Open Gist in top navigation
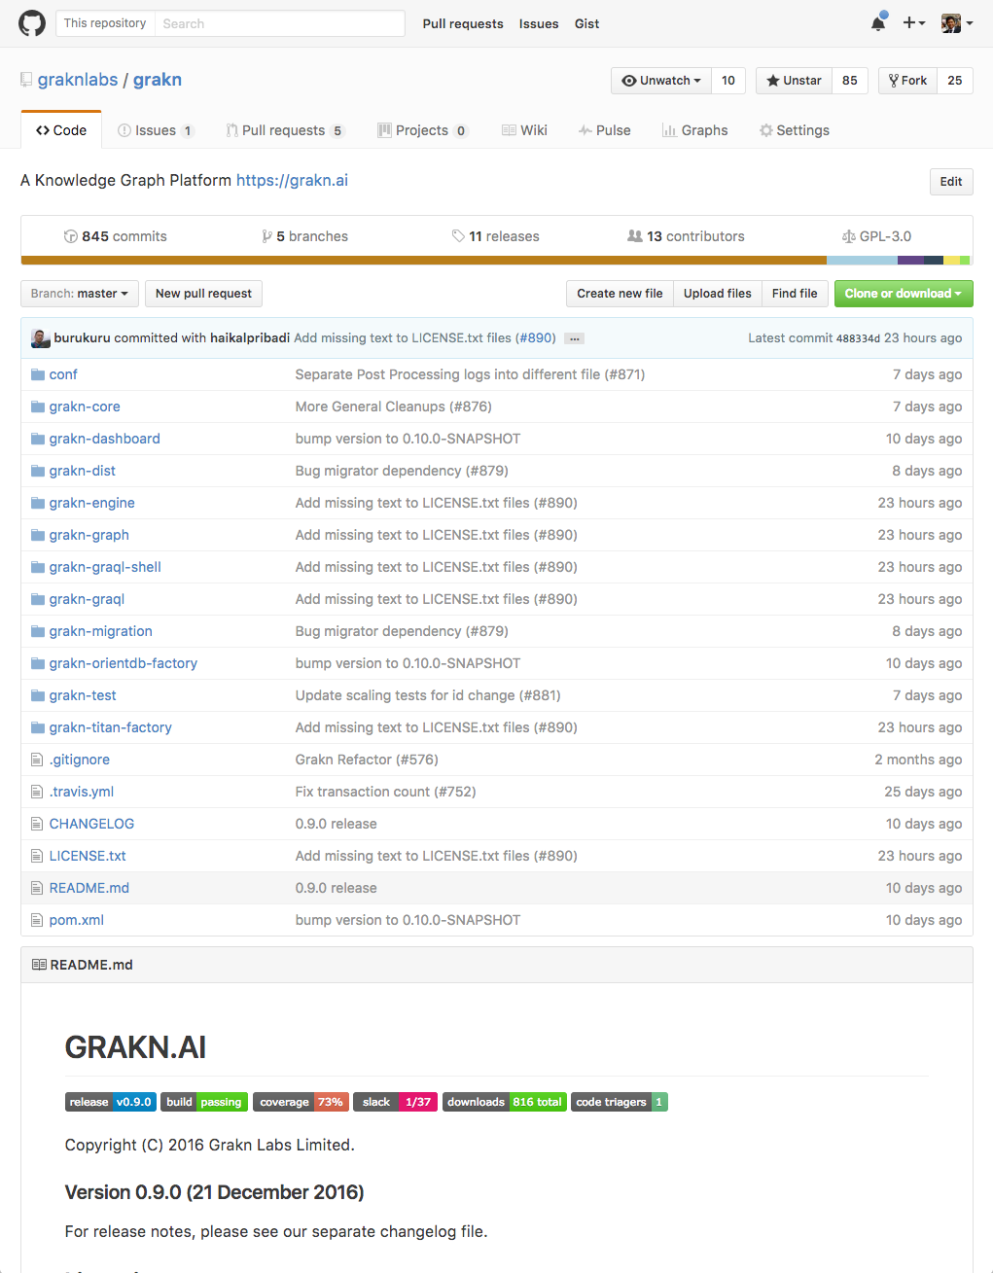The width and height of the screenshot is (993, 1273). click(587, 23)
